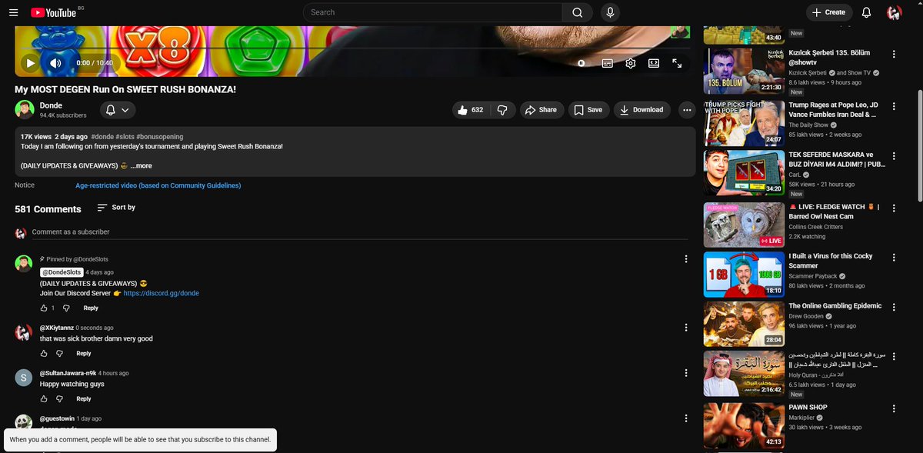Click the search magnifier button

(577, 12)
